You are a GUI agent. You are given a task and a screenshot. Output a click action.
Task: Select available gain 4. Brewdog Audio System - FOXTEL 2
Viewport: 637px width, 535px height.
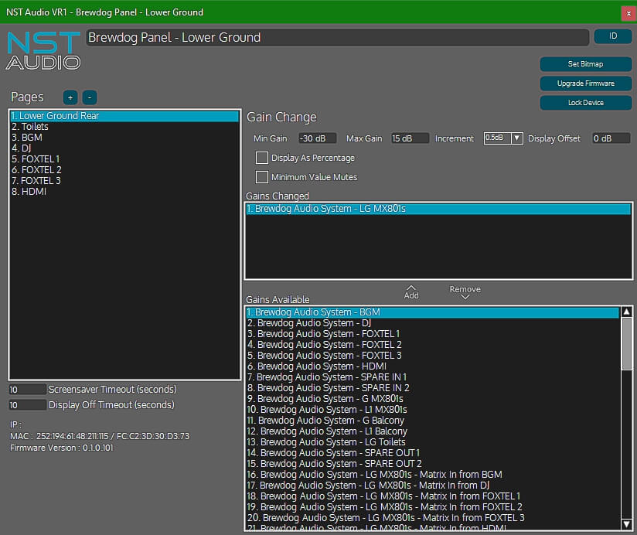tap(433, 345)
